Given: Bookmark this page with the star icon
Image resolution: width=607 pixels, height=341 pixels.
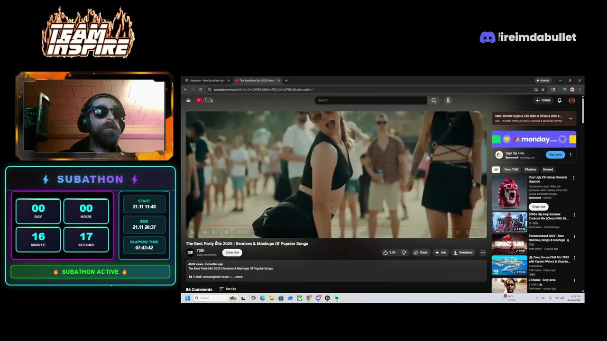Looking at the screenshot, I should pyautogui.click(x=543, y=90).
